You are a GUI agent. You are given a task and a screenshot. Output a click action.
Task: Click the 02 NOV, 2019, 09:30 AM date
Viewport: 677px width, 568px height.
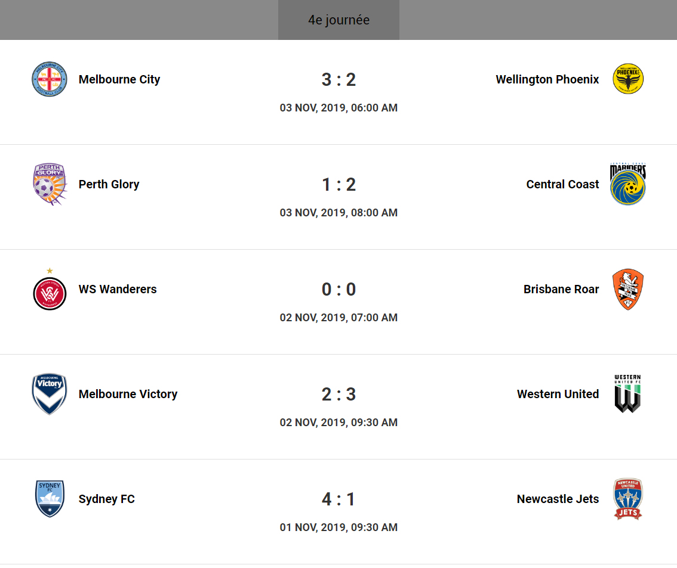tap(338, 423)
